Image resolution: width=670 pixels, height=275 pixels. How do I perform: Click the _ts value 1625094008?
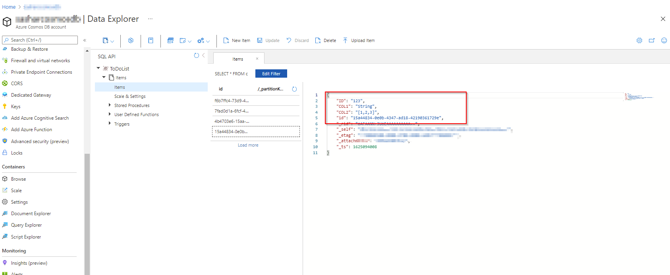[365, 147]
